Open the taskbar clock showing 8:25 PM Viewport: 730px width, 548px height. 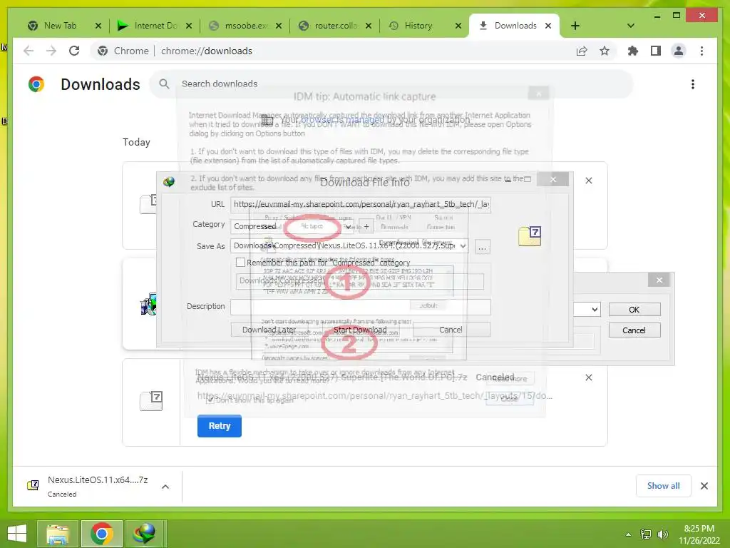tap(699, 534)
